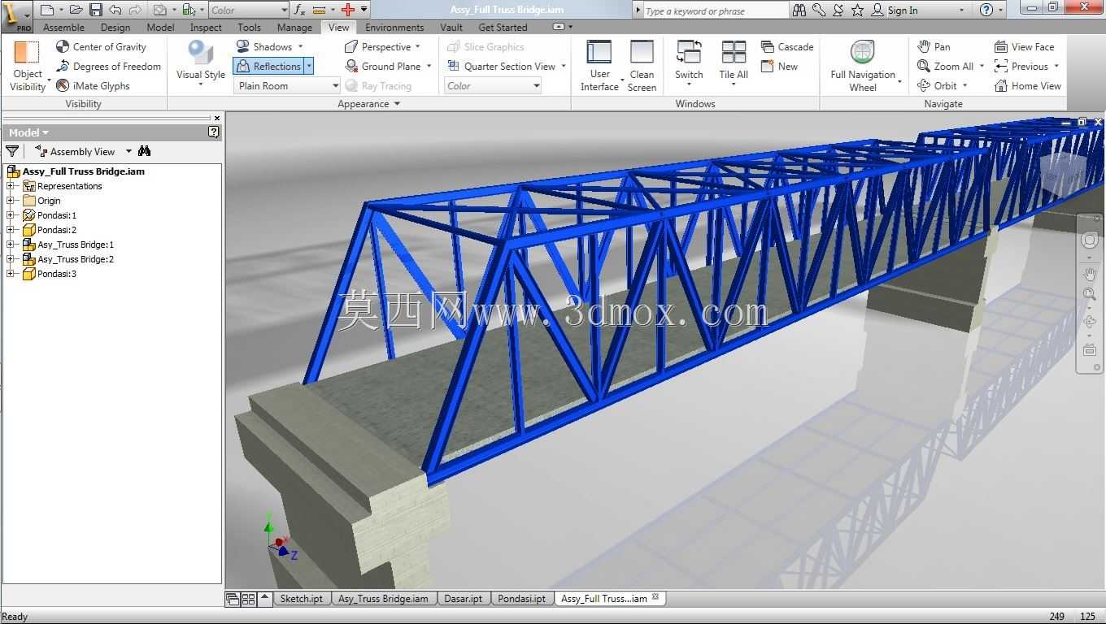
Task: Activate Clean Screen mode
Action: (642, 66)
